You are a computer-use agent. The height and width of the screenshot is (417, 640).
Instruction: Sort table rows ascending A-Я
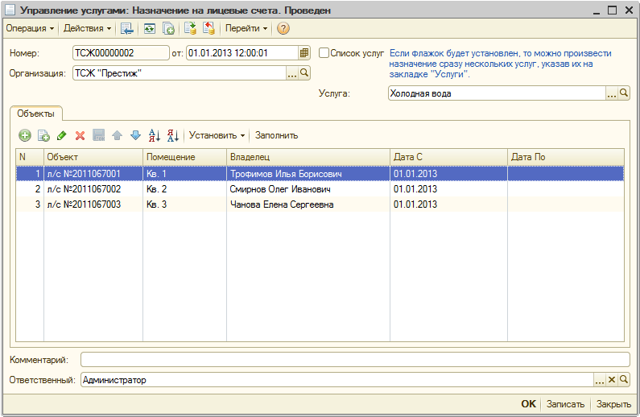(x=155, y=135)
